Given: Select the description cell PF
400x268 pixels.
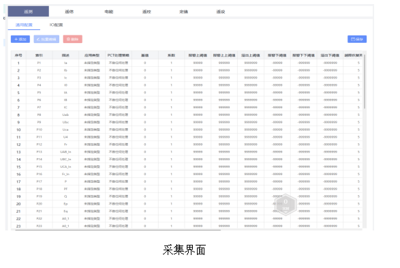Looking at the screenshot, I should coord(65,189).
